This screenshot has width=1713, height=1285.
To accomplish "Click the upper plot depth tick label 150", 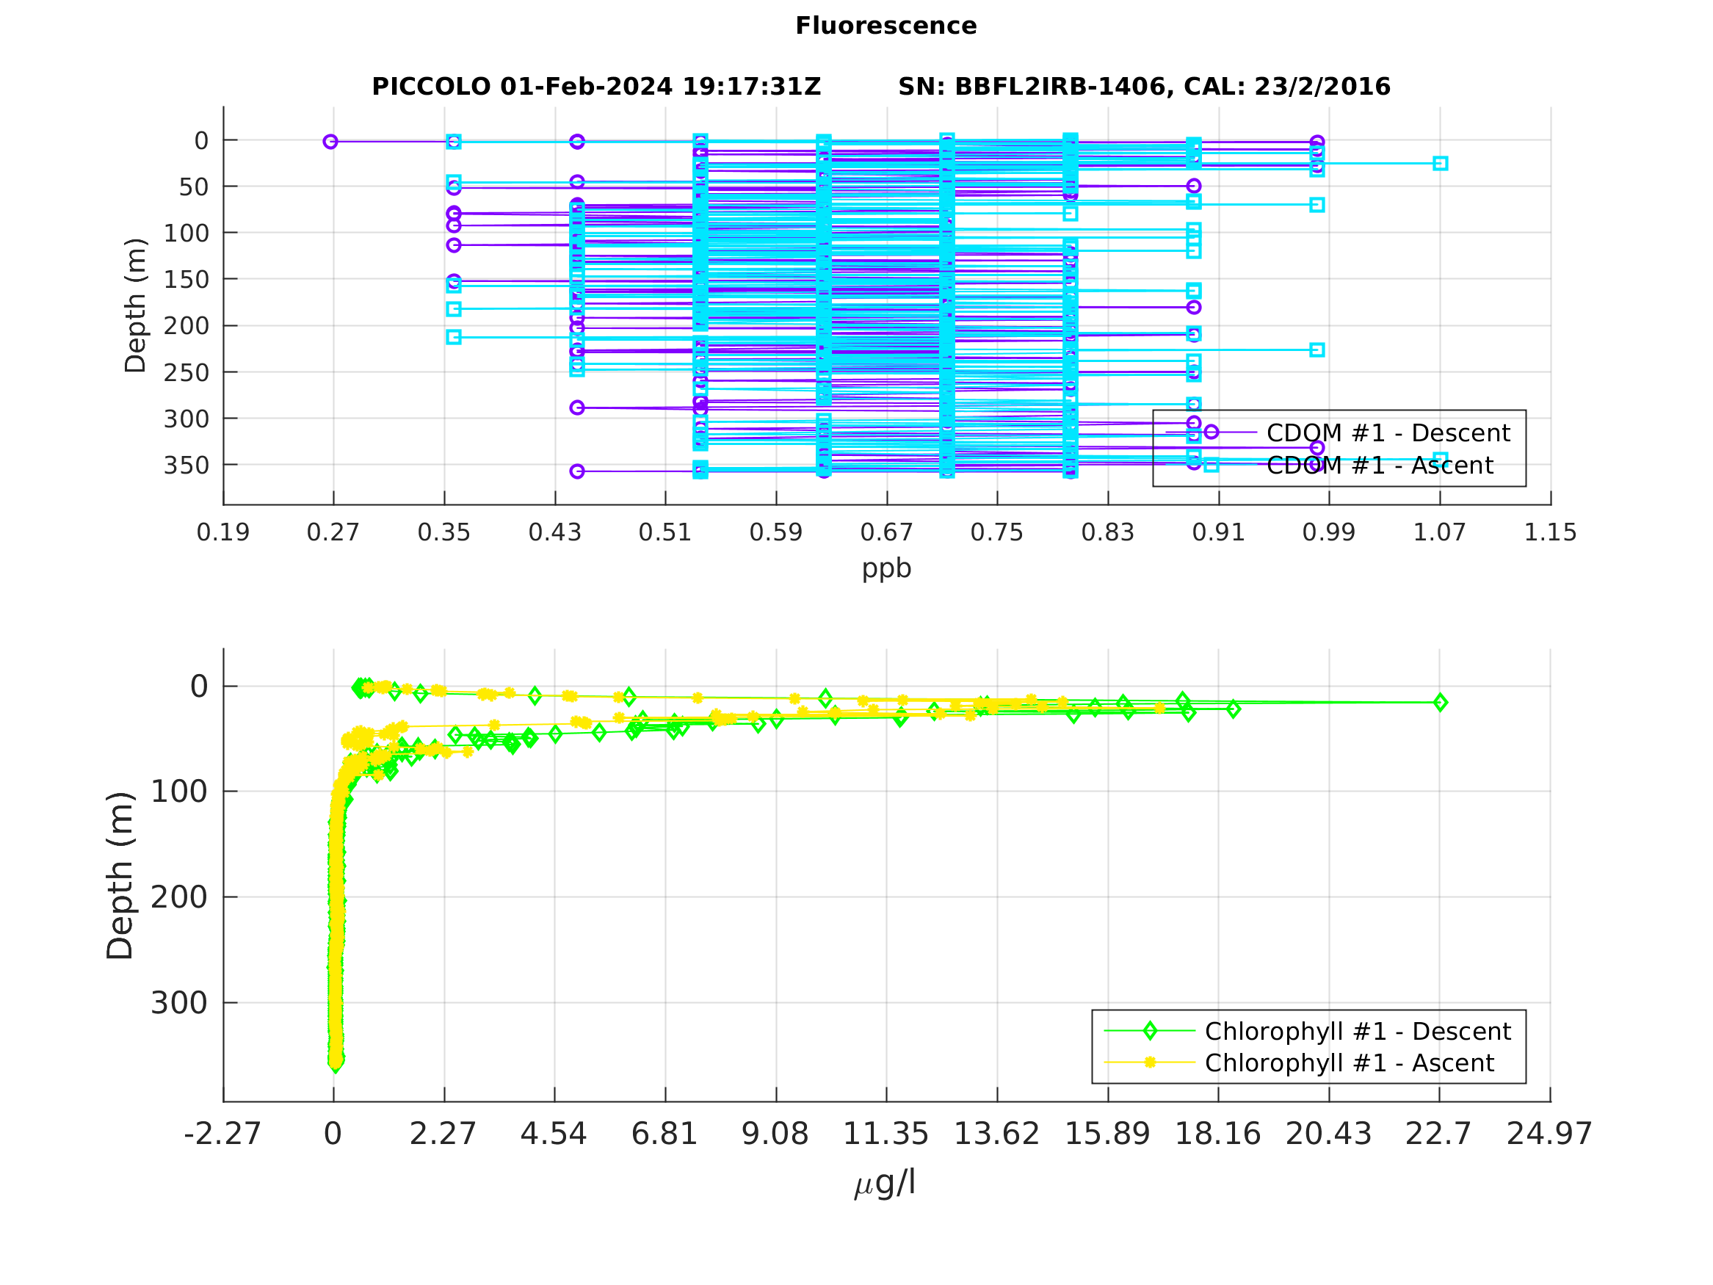I will (186, 280).
